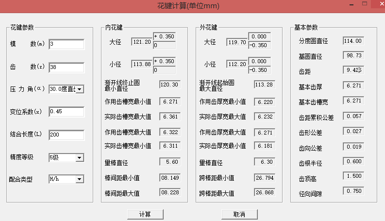Select 作用齿槽宽最大值 value 6.322

tap(170, 132)
